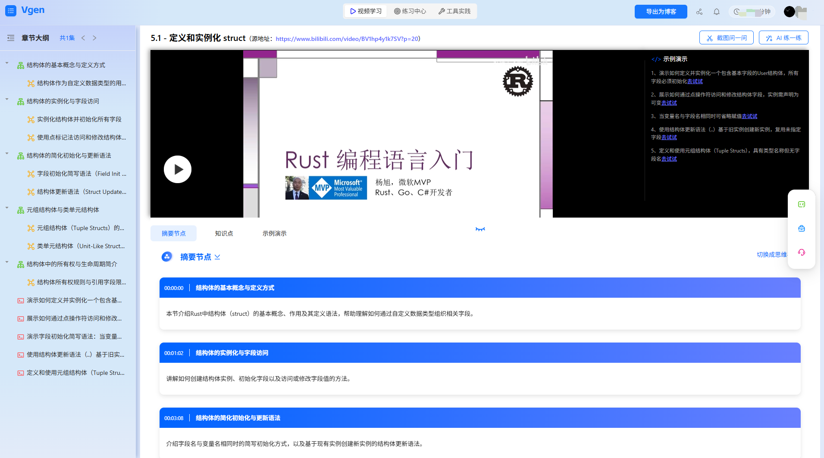
Task: Select 结构体所有权规则与引用字段限... item
Action: (x=81, y=282)
